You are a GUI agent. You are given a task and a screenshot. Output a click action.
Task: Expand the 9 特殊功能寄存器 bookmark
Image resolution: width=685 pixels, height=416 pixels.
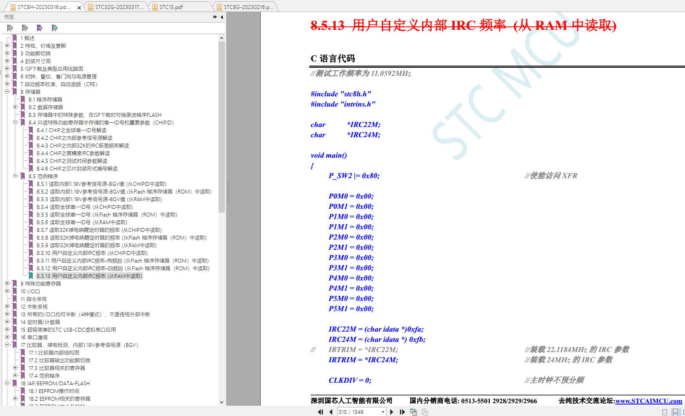7,284
